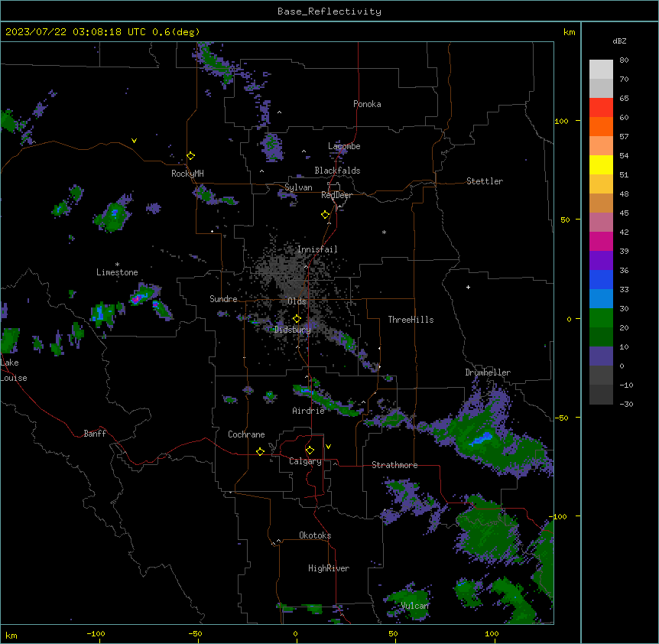
Task: Click the yellow V marker northwest of RockyMH
Action: click(134, 141)
